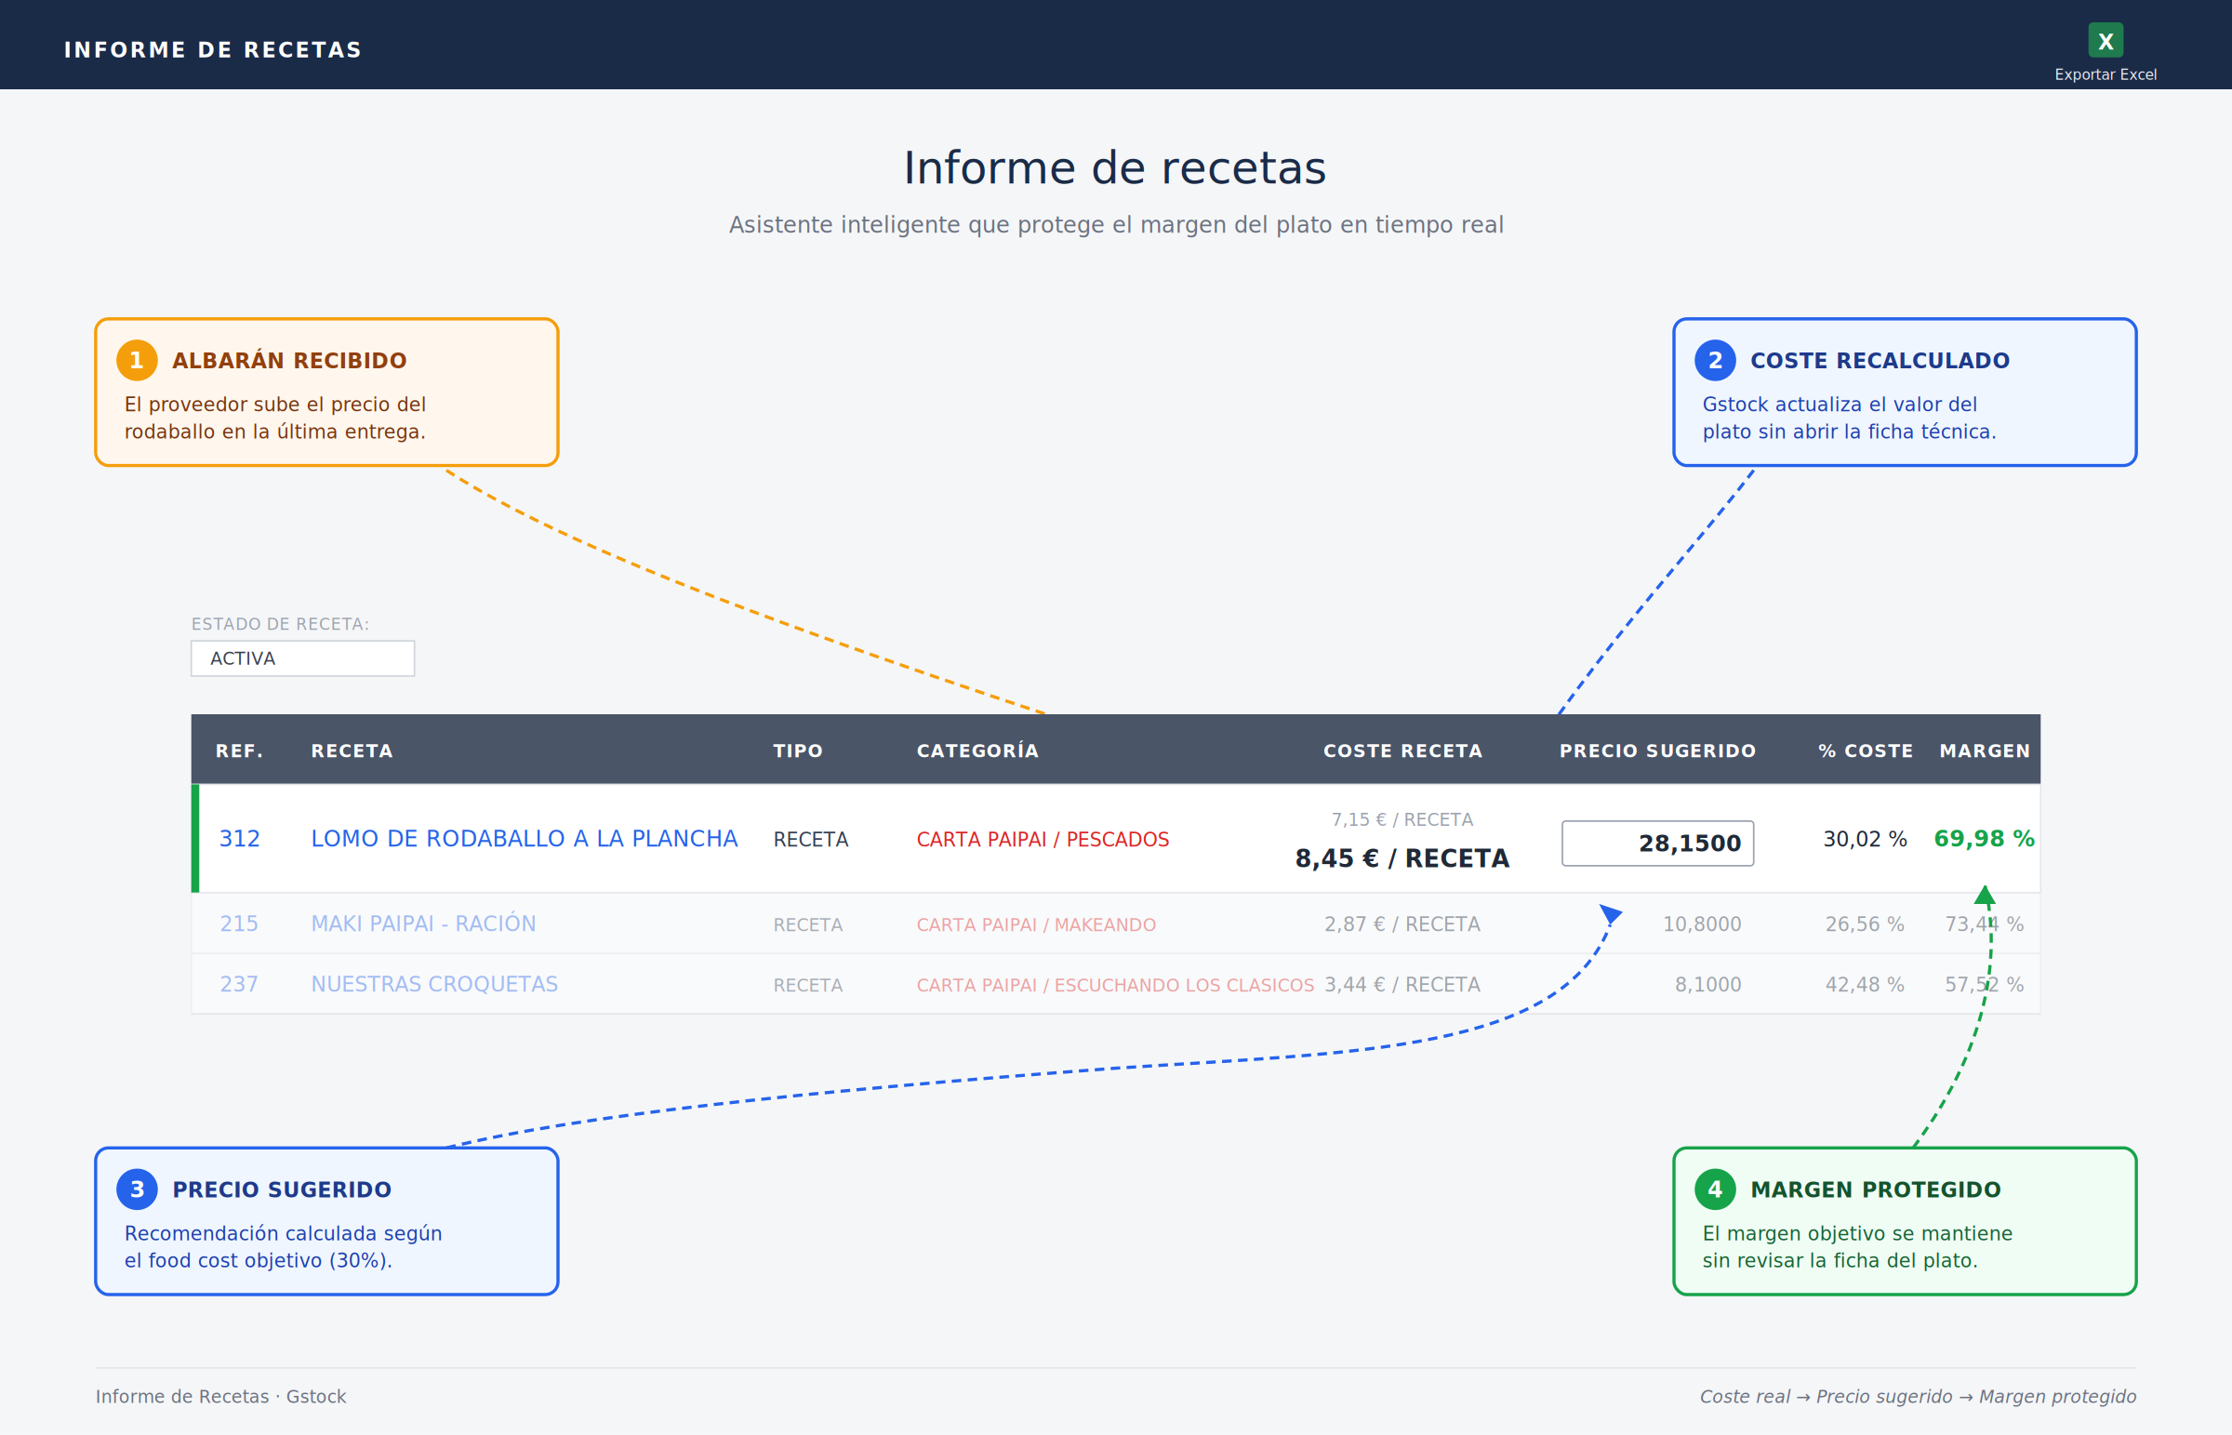Image resolution: width=2232 pixels, height=1435 pixels.
Task: Sort by the REF. column header
Action: [x=239, y=751]
